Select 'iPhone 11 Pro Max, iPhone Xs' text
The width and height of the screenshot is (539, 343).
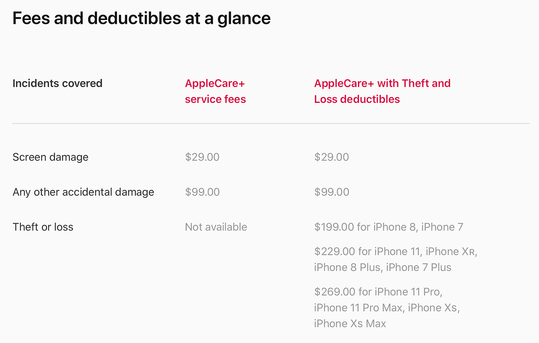(x=387, y=308)
